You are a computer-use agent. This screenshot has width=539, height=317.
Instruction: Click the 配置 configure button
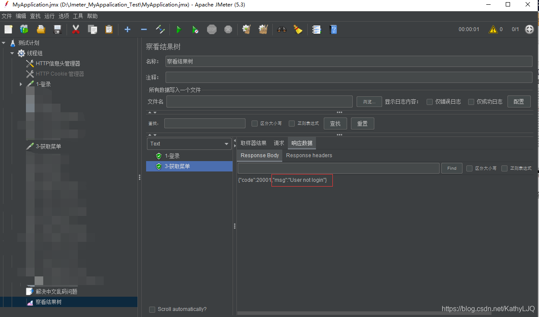coord(519,101)
